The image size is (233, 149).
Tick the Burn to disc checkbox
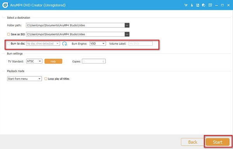coord(9,43)
